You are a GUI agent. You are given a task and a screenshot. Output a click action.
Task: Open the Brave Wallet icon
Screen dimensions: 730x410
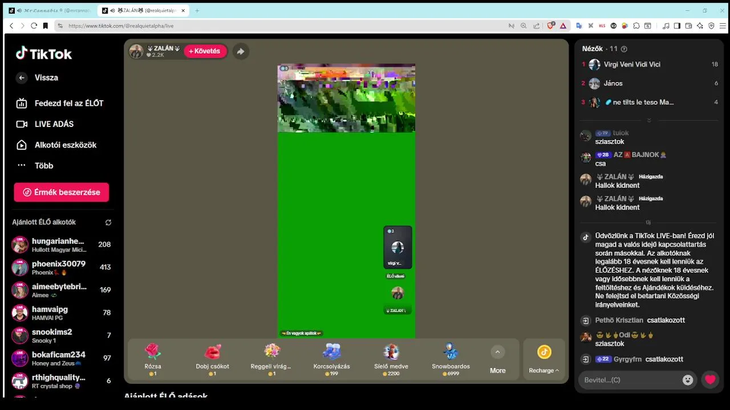pyautogui.click(x=688, y=26)
